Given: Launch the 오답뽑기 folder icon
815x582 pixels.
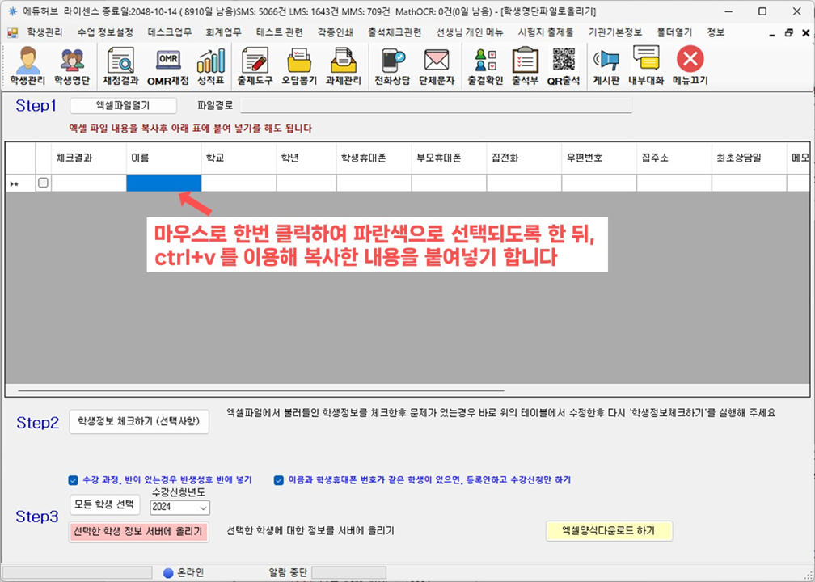Looking at the screenshot, I should [x=299, y=66].
